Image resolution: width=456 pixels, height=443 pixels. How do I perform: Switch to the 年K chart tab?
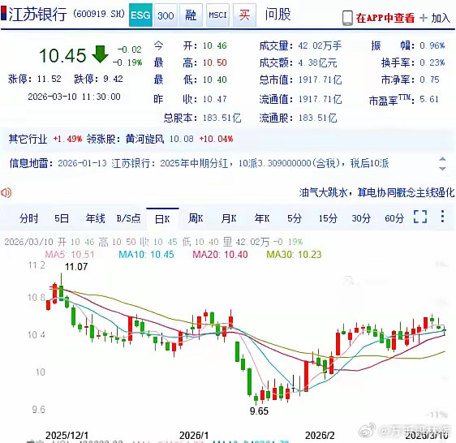(262, 218)
